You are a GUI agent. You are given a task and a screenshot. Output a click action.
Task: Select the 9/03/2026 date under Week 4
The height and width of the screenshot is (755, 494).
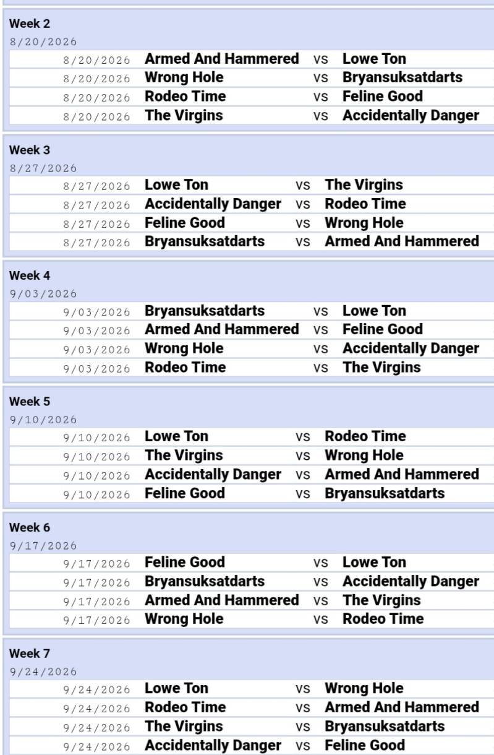[x=43, y=294]
